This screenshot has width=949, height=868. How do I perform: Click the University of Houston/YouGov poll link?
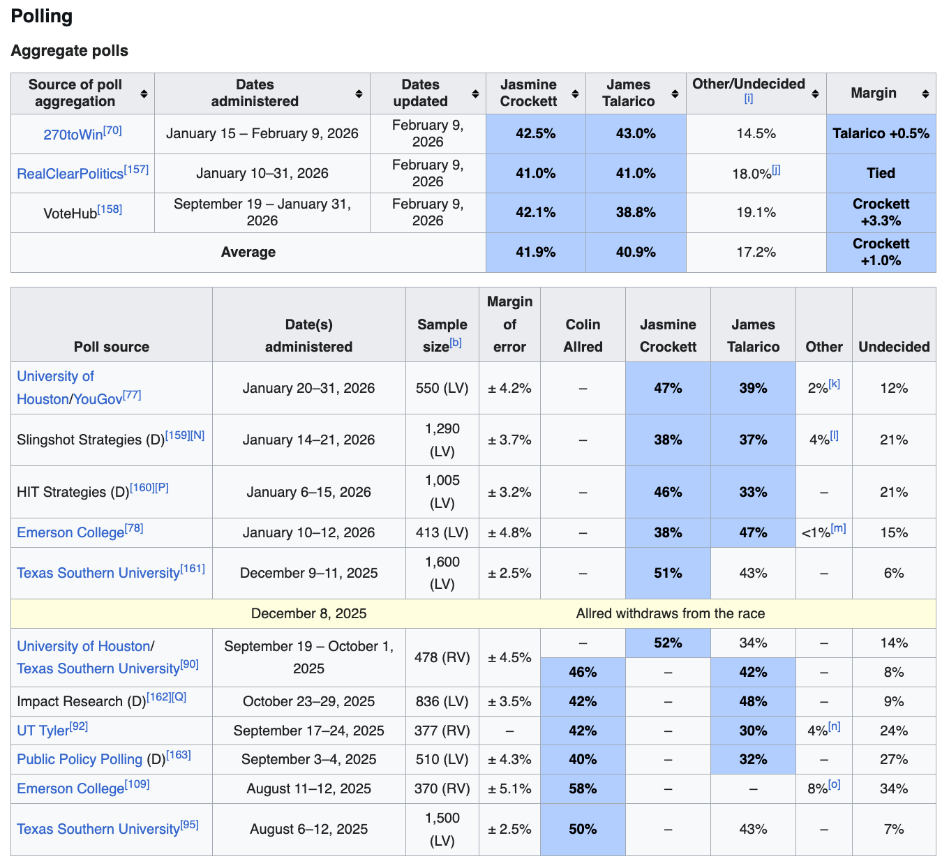(x=55, y=377)
